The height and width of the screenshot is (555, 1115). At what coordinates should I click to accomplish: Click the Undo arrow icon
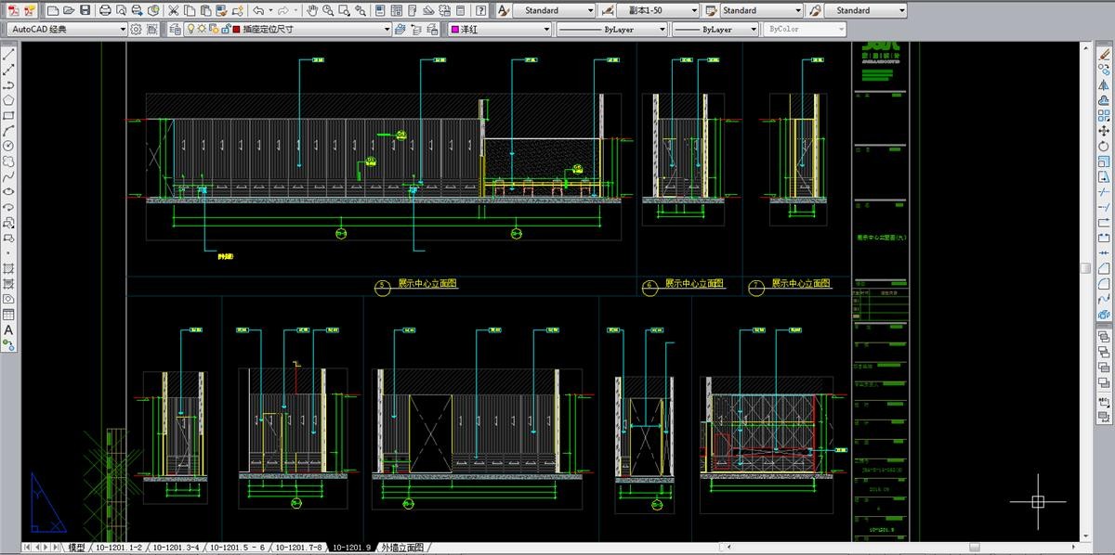[257, 10]
